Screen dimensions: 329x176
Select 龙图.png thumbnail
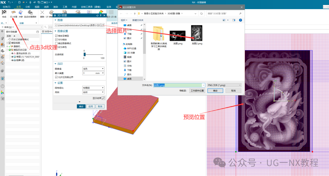coord(178,36)
